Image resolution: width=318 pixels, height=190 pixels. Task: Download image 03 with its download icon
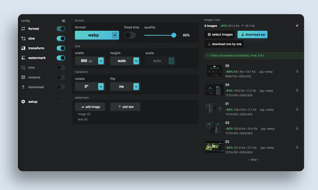(297, 128)
